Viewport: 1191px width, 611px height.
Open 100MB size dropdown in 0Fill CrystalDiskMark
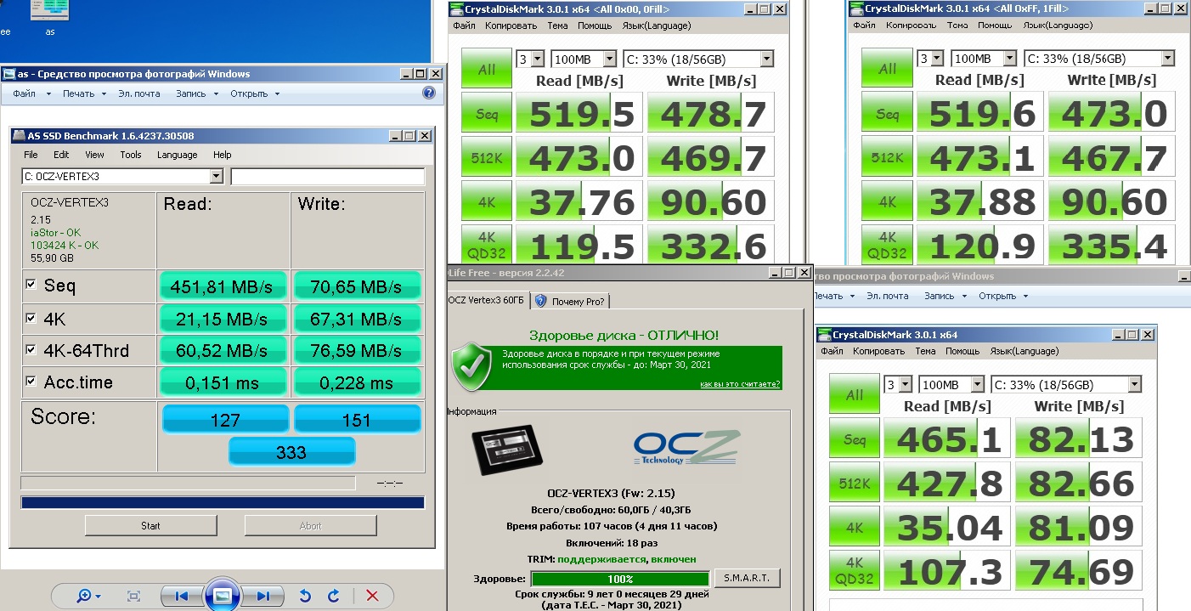pyautogui.click(x=608, y=59)
